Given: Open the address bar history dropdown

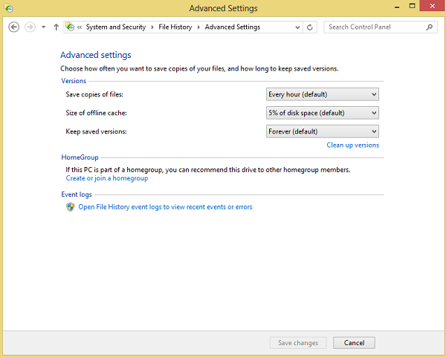Looking at the screenshot, I should [x=297, y=27].
